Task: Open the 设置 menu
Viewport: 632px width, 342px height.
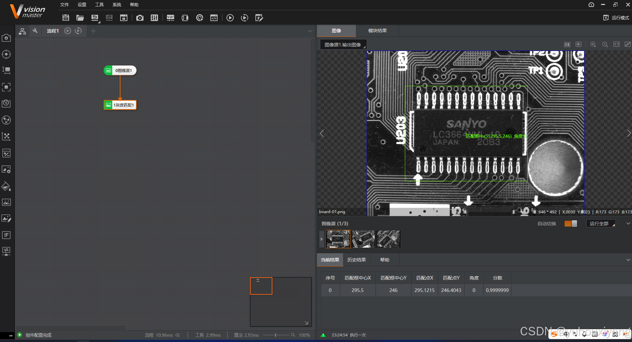Action: pos(82,5)
